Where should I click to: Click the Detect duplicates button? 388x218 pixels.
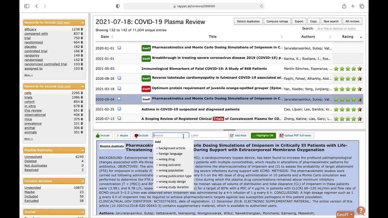click(248, 21)
